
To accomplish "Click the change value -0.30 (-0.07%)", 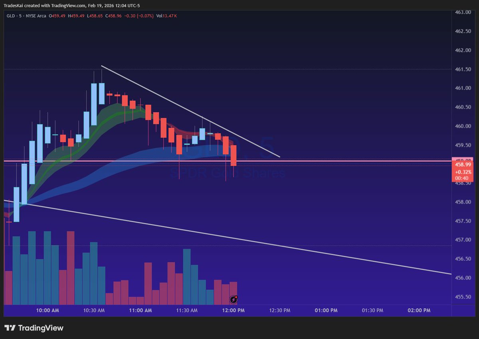I will 139,16.
